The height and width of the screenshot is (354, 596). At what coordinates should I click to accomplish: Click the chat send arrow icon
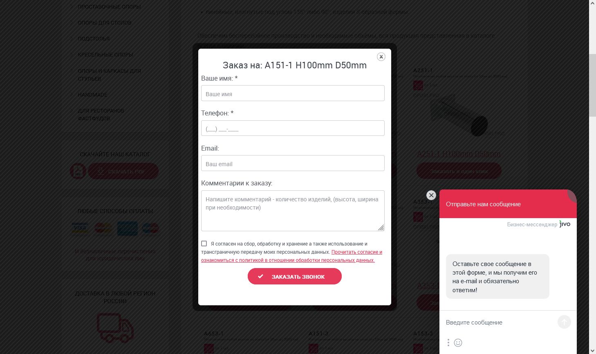click(564, 322)
